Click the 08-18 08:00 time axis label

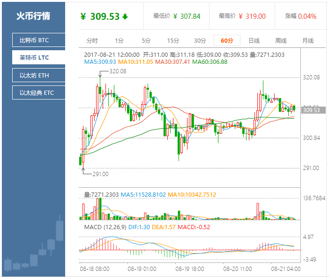tap(94, 269)
